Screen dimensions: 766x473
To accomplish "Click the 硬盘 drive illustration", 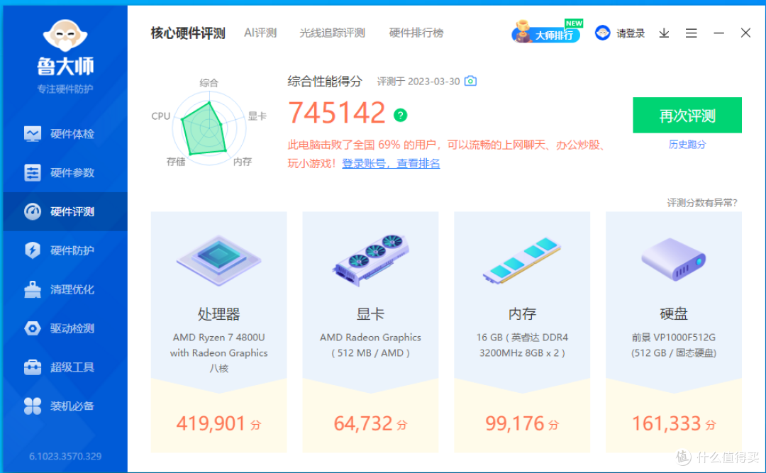I will 673,260.
